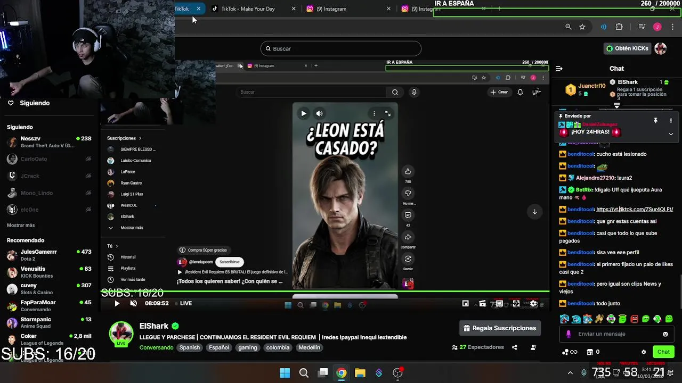Expand the pinned message chevron
The width and height of the screenshot is (682, 383).
[x=671, y=134]
